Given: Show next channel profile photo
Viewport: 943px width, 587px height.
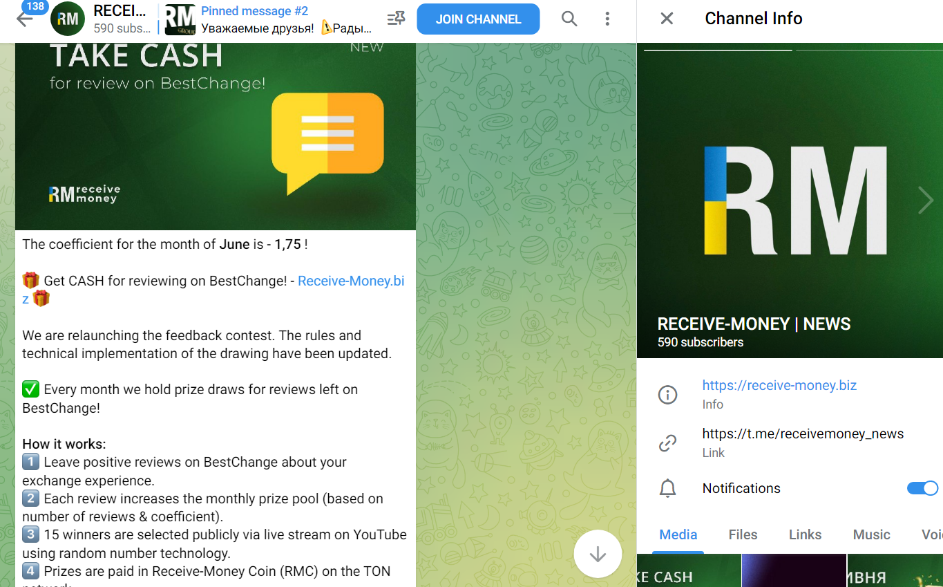Looking at the screenshot, I should tap(926, 201).
